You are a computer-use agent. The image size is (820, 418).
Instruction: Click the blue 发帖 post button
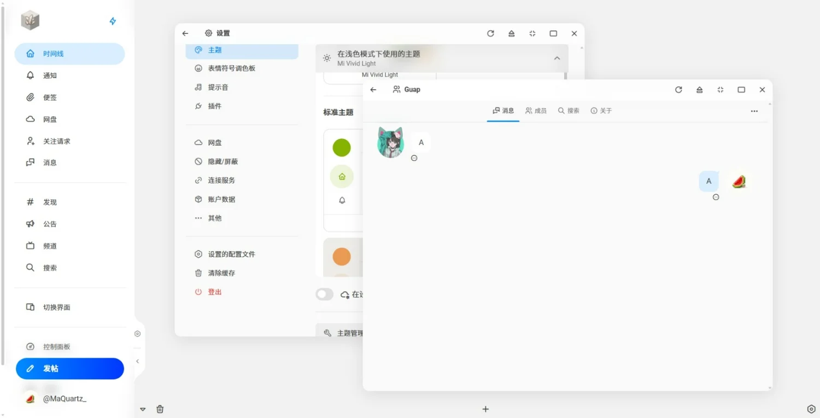tap(70, 368)
